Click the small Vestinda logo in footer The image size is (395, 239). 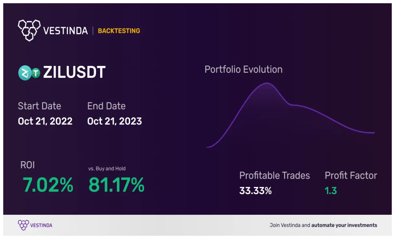(23, 225)
